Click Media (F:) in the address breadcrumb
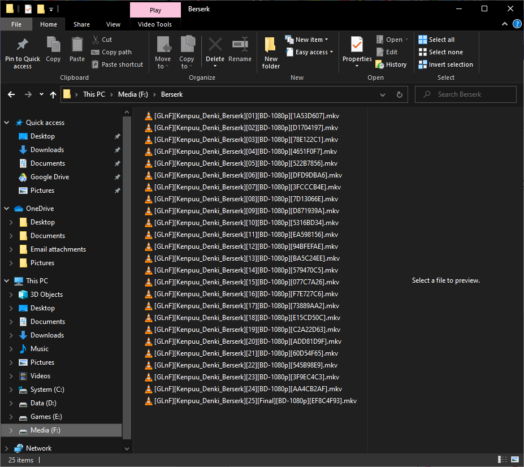 [x=133, y=94]
